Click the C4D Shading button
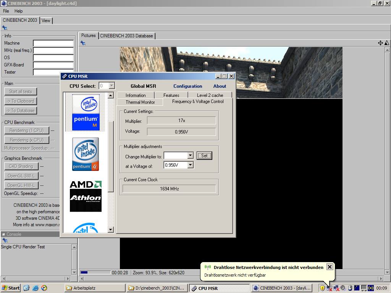 (21, 166)
